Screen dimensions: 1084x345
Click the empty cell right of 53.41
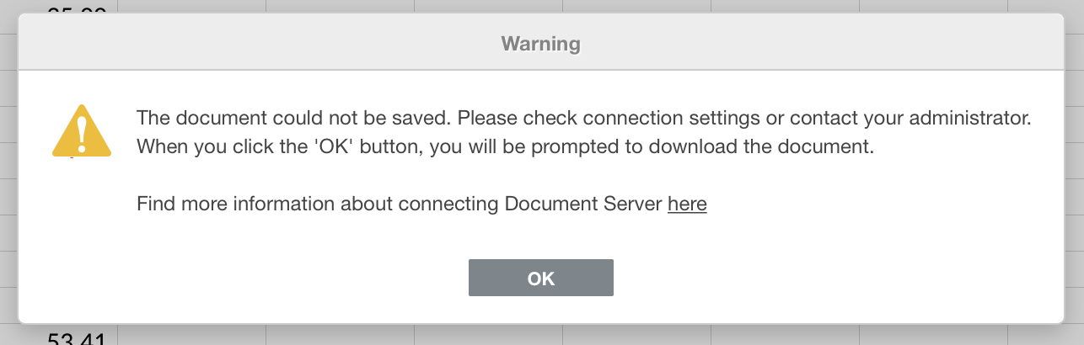click(191, 337)
